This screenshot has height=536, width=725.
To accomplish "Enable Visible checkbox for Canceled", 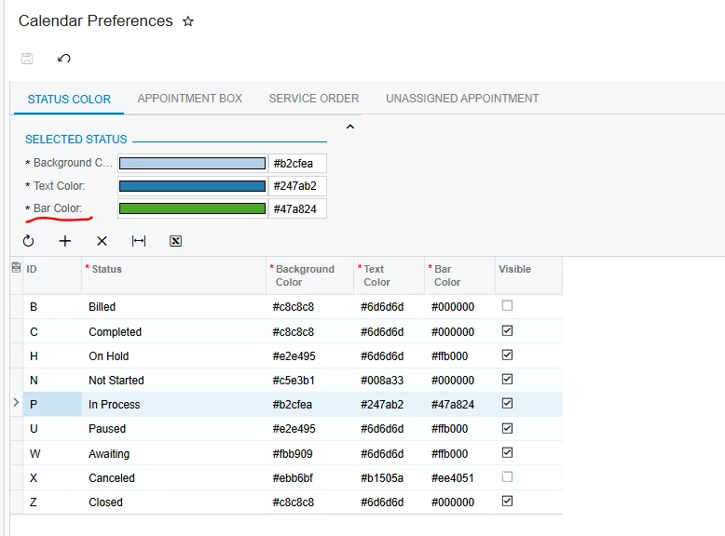I will 507,476.
